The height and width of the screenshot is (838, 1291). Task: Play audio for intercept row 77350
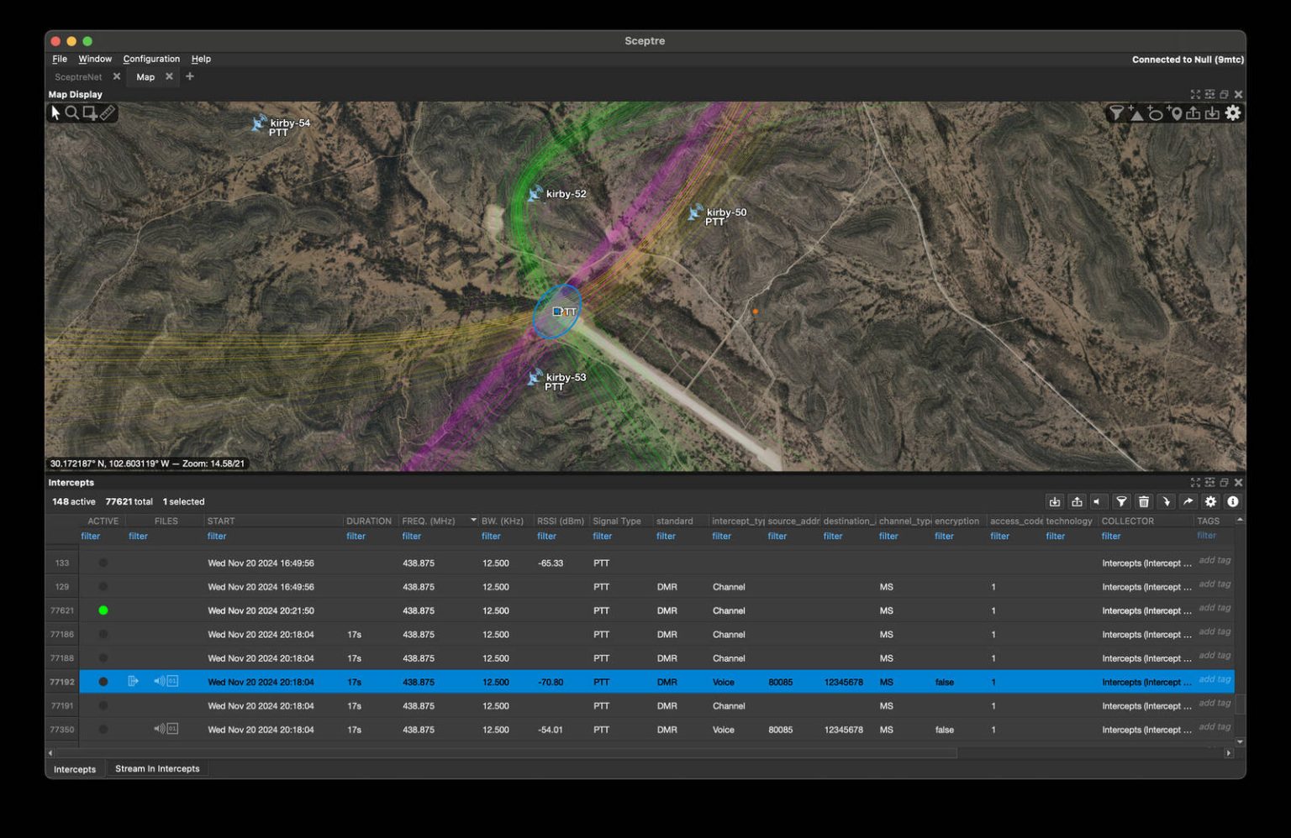coord(160,729)
